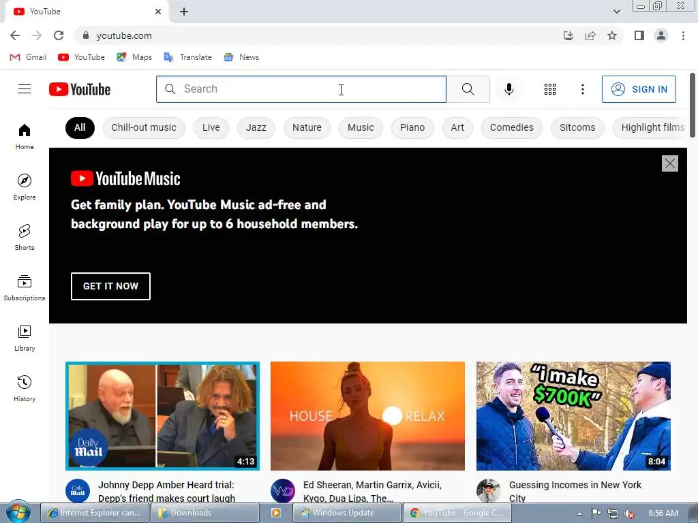Viewport: 698px width, 523px height.
Task: Open the Windows Start button
Action: (18, 513)
